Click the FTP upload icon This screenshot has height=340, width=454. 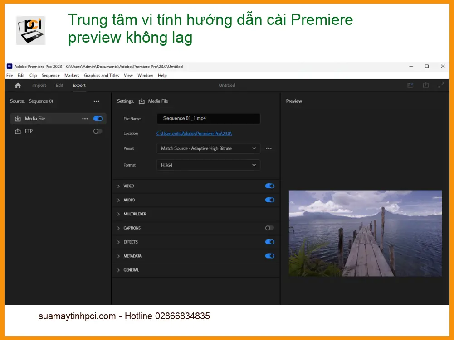[x=18, y=131]
